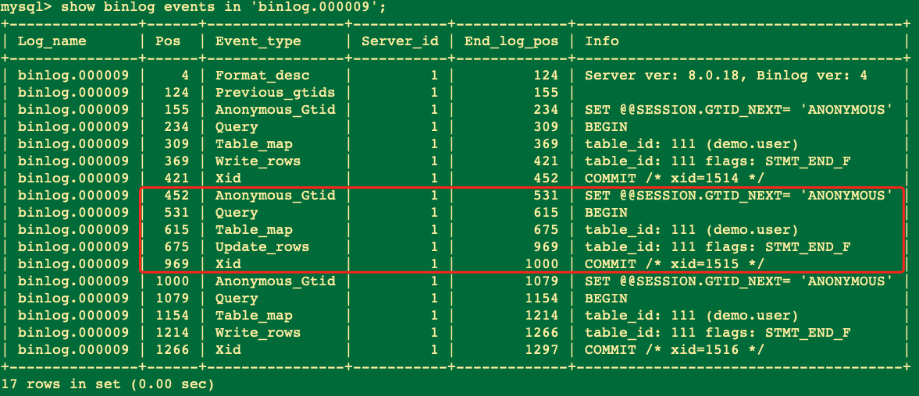Click the Query event at Pos 1079
The image size is (919, 396).
pos(237,299)
